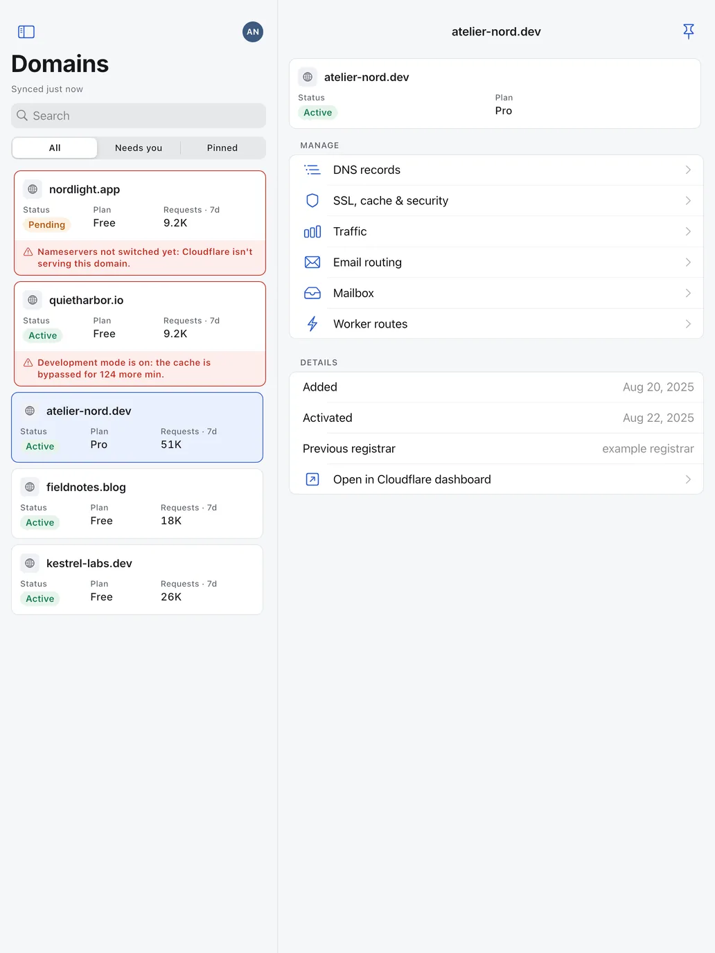Viewport: 715px width, 953px height.
Task: Click the Active badge on quietharbor.io
Action: (43, 335)
